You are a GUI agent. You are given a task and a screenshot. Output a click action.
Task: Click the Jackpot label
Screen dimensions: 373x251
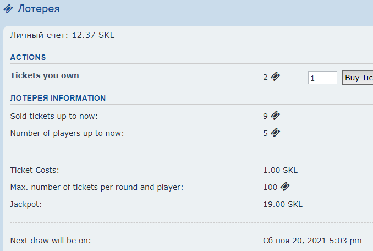tap(26, 204)
